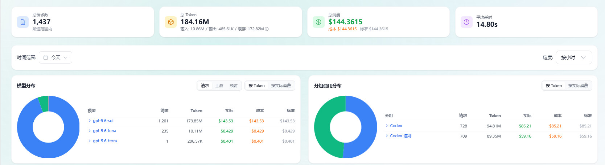This screenshot has height=165, width=605.
Task: Click the info icon beside cache 172.82M
Action: (x=267, y=29)
